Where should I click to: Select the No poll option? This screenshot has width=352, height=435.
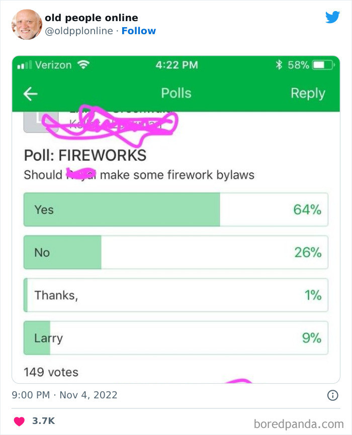tap(176, 252)
